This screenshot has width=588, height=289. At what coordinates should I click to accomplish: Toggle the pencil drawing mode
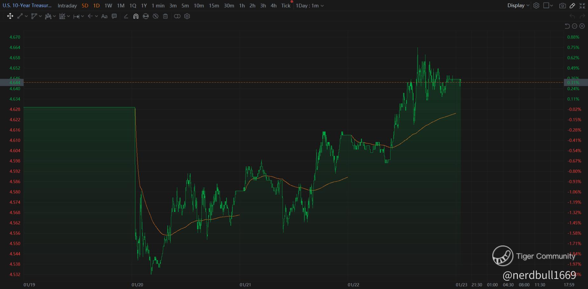point(572,6)
